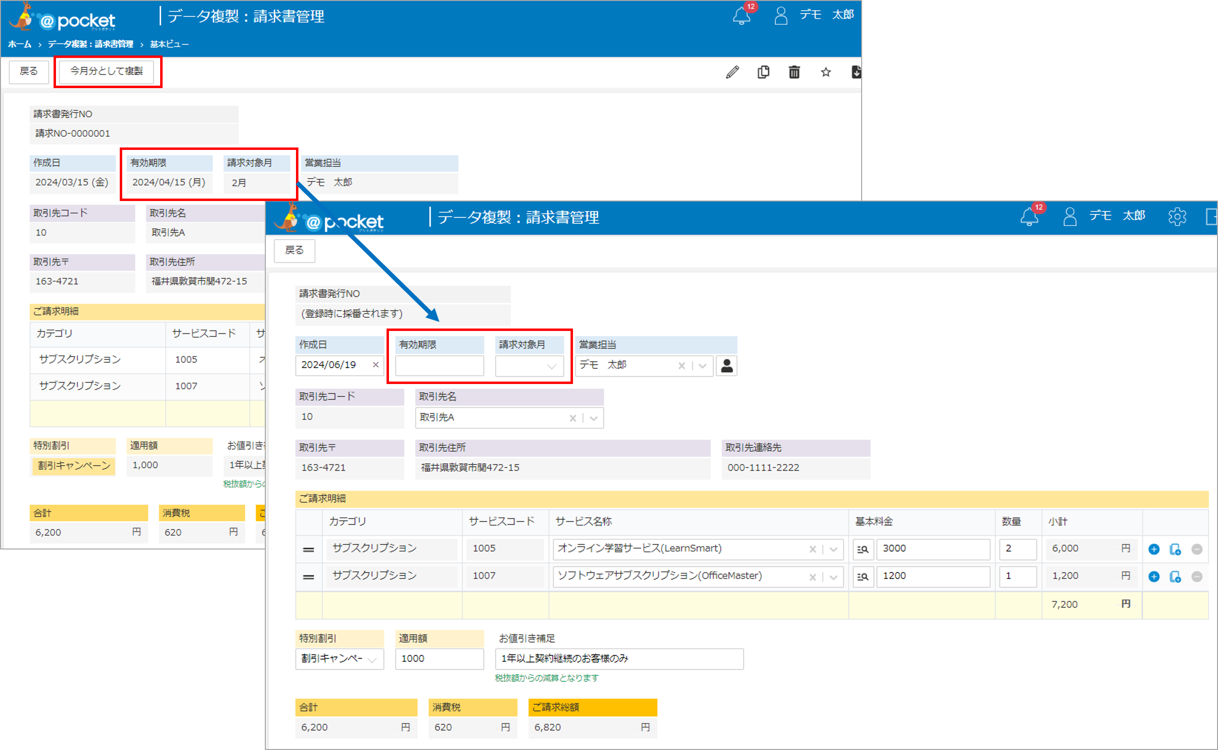Viewport: 1218px width, 750px height.
Task: Copy the row with service code 1005
Action: point(1175,549)
